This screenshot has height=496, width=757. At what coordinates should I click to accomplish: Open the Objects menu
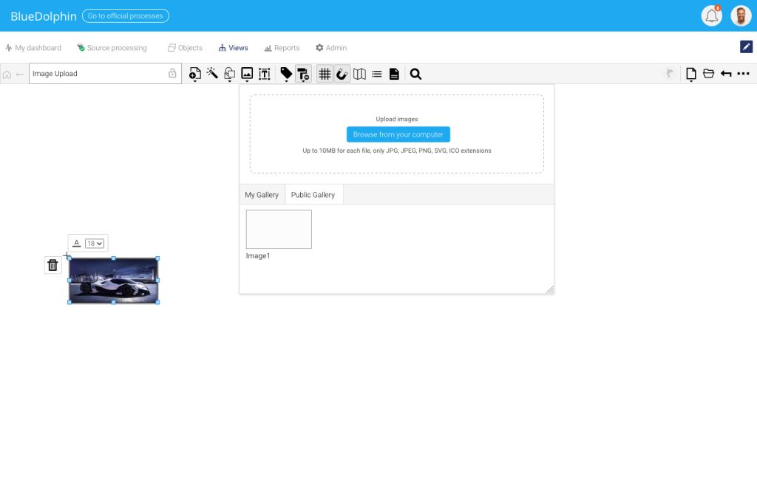click(185, 48)
